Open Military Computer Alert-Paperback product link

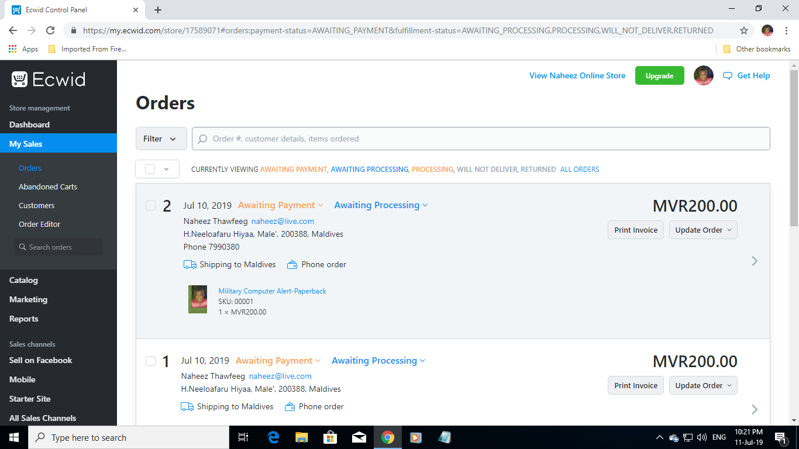pyautogui.click(x=272, y=291)
